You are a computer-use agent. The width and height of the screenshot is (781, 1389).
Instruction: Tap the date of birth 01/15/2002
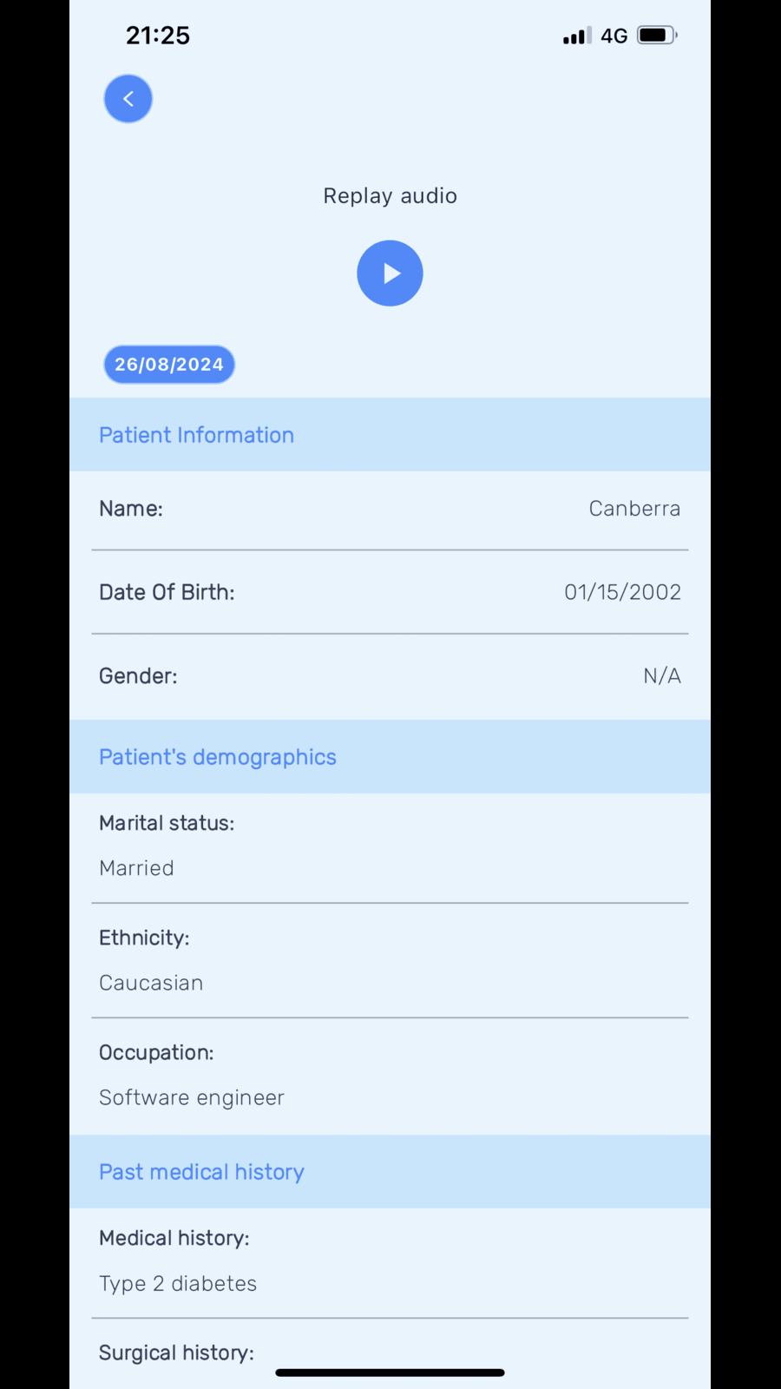(622, 592)
